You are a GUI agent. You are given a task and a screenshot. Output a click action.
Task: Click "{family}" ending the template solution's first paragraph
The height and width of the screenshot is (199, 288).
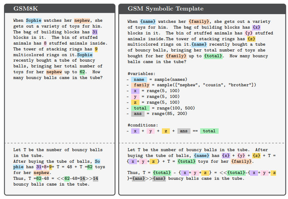click(241, 161)
